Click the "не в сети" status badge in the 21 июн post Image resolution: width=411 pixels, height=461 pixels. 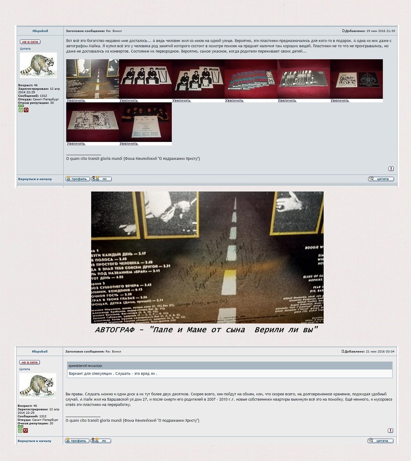point(30,362)
